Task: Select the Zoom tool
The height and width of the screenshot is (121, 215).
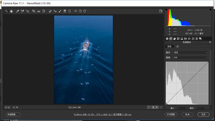Action: [x=6, y=11]
